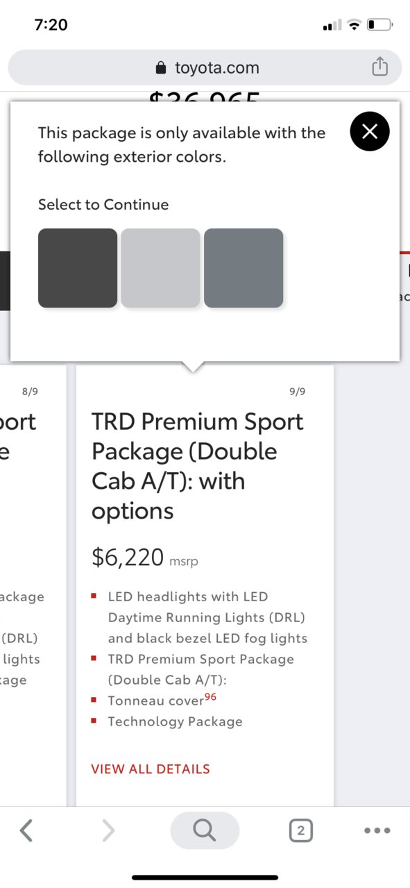The height and width of the screenshot is (888, 410).
Task: Open VIEW ALL DETAILS link
Action: tap(151, 769)
